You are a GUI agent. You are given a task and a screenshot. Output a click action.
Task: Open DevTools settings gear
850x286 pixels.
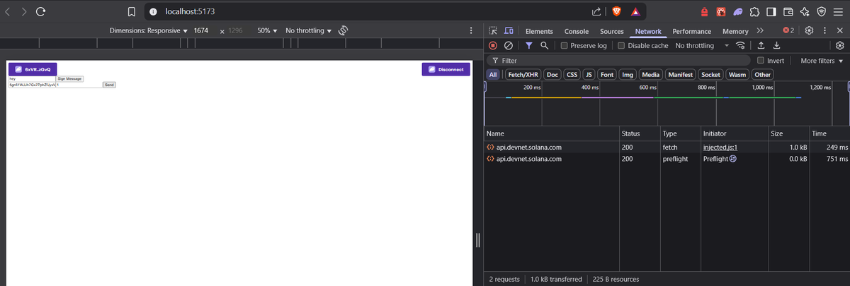pos(810,31)
